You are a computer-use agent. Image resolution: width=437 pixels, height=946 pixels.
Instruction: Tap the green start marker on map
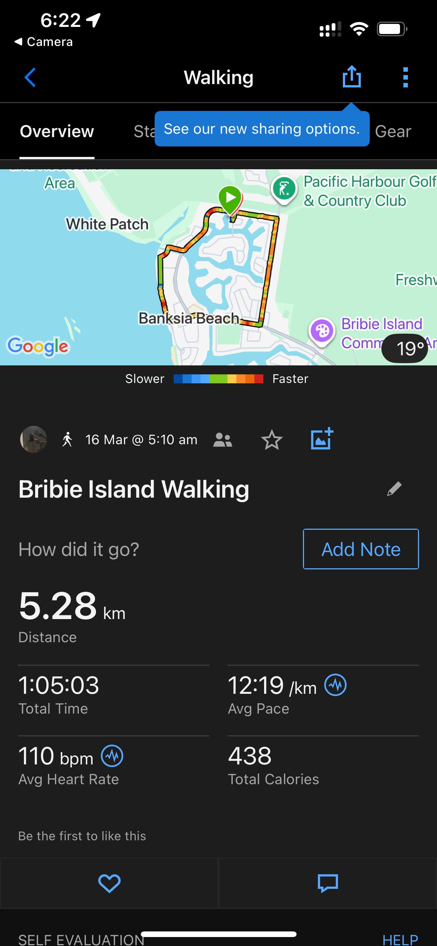(x=230, y=198)
